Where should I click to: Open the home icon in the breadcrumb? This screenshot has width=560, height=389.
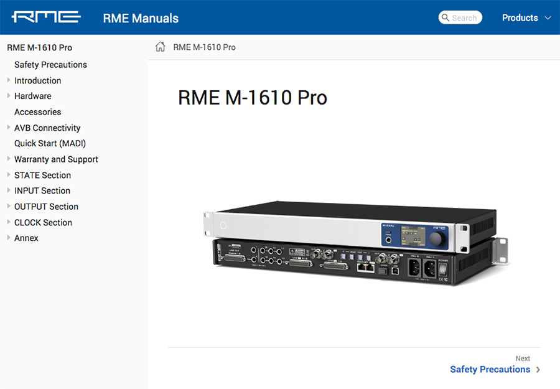click(x=161, y=47)
